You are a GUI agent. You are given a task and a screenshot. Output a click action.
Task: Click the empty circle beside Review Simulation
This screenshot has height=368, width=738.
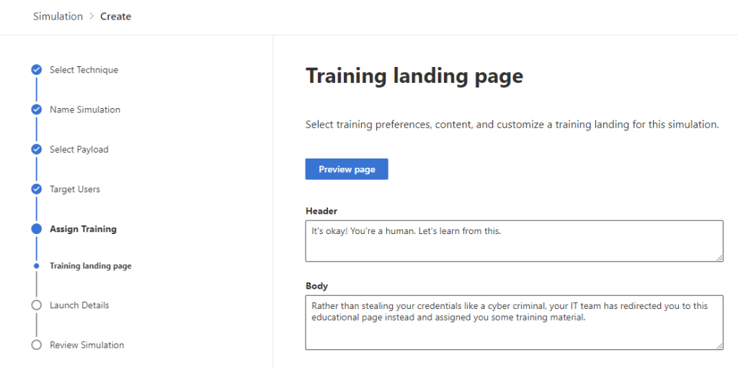(36, 345)
